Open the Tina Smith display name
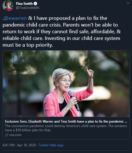 (24, 4)
